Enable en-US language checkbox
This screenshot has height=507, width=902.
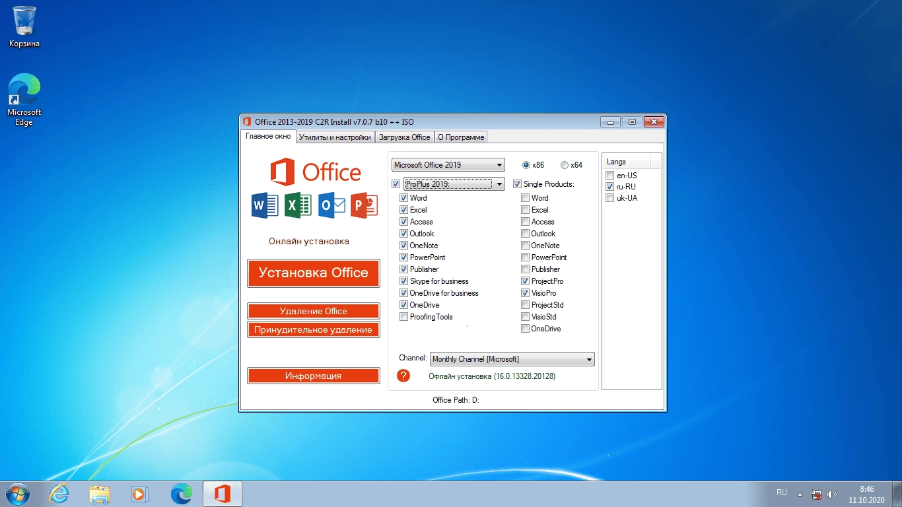point(609,176)
